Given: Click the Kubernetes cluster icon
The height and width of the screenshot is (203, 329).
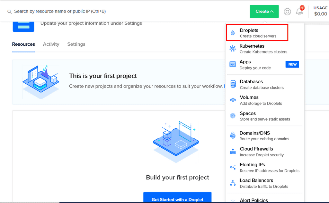Looking at the screenshot, I should pos(233,49).
